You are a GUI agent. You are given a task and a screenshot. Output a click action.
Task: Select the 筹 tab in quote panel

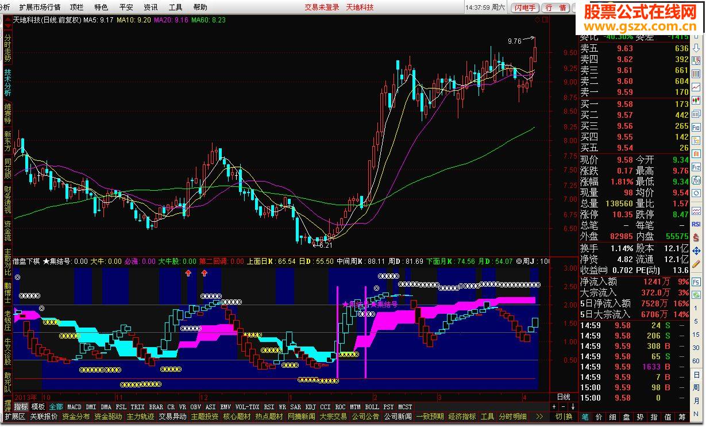pos(681,417)
